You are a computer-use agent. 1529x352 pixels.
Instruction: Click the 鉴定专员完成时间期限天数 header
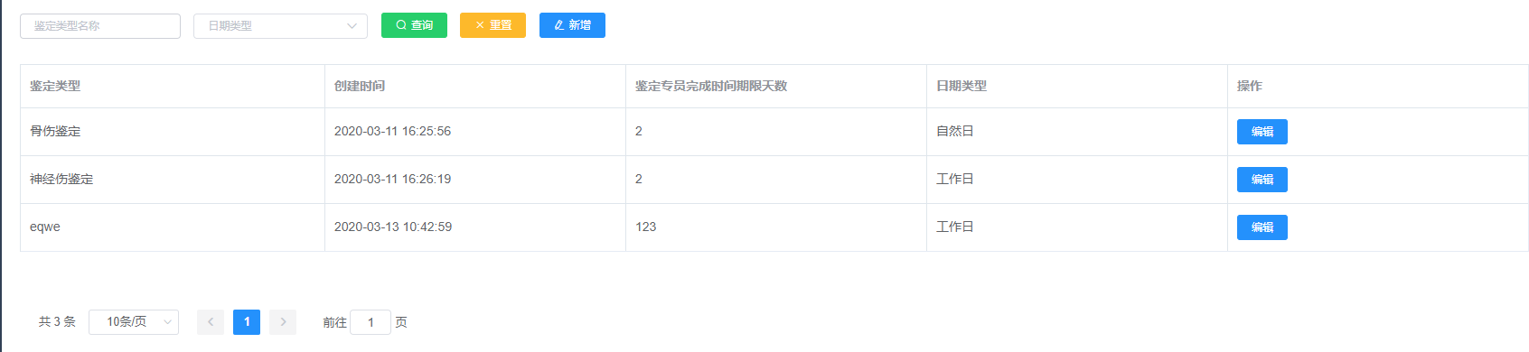point(711,86)
